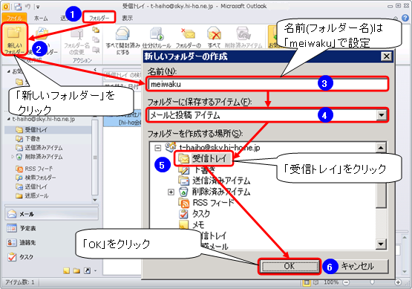Image resolution: width=412 pixels, height=289 pixels.
Task: Open the Contacts (連絡先) navigation icon
Action: tap(12, 242)
